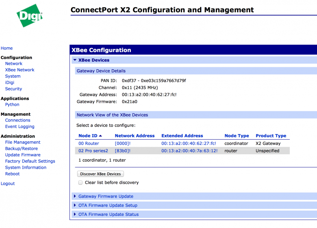
Task: Click the Unspecified product type cell
Action: pyautogui.click(x=267, y=151)
